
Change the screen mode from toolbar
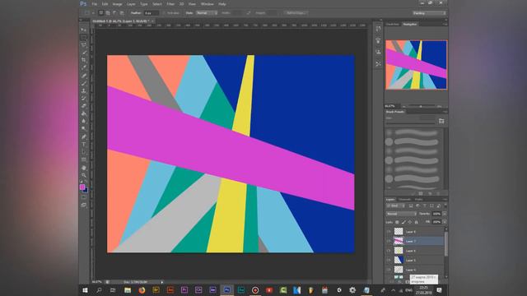pos(83,205)
